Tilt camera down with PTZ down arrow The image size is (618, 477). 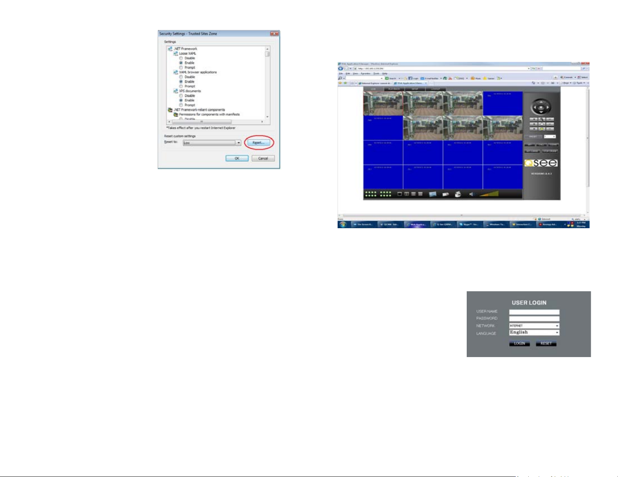point(542,112)
